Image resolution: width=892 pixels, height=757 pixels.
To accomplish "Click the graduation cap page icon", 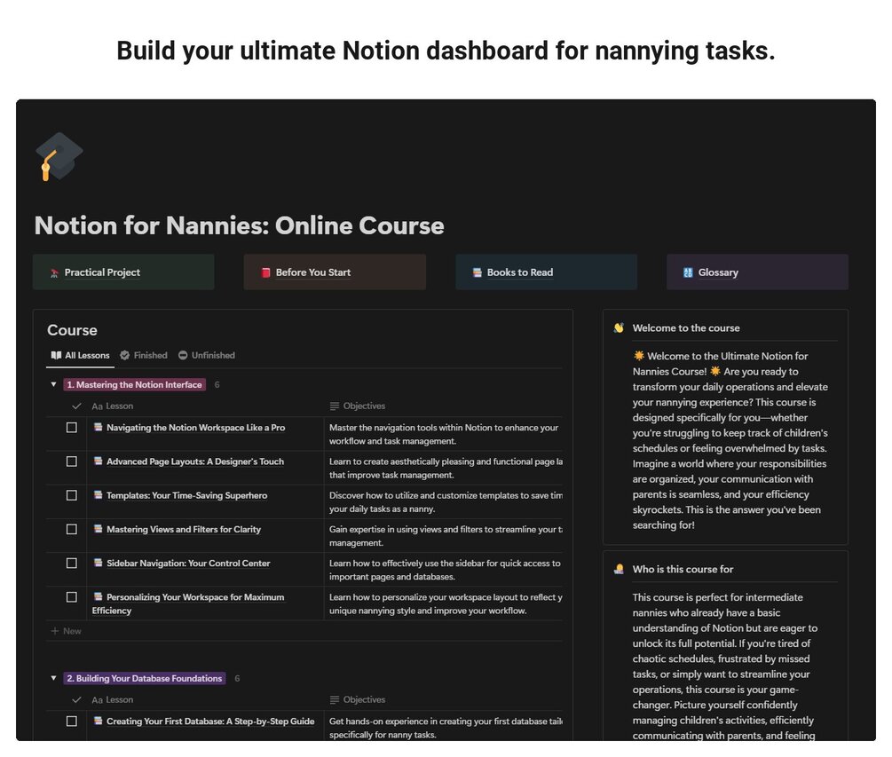I will click(59, 156).
